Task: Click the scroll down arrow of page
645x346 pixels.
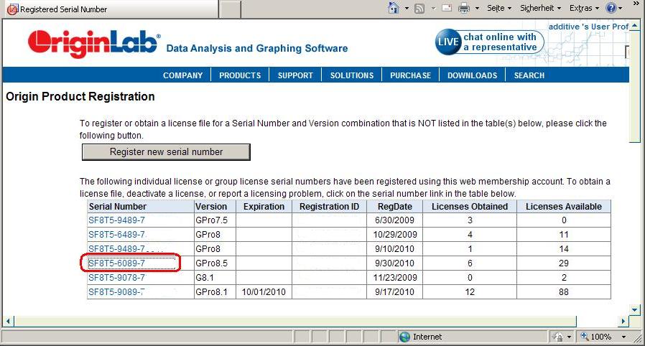Action: tap(635, 310)
